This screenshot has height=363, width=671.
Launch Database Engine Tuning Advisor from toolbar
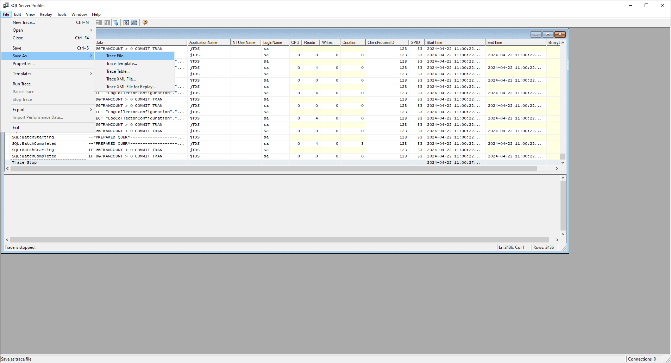point(126,22)
